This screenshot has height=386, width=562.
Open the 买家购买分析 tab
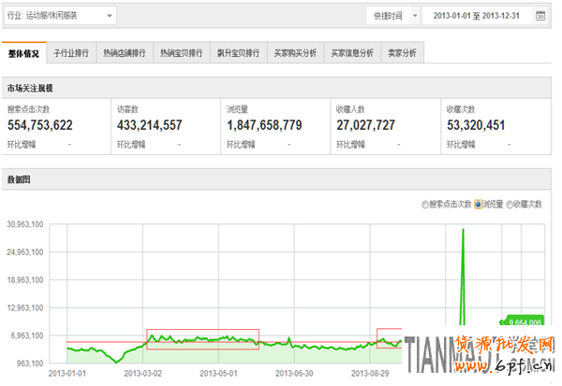point(295,53)
